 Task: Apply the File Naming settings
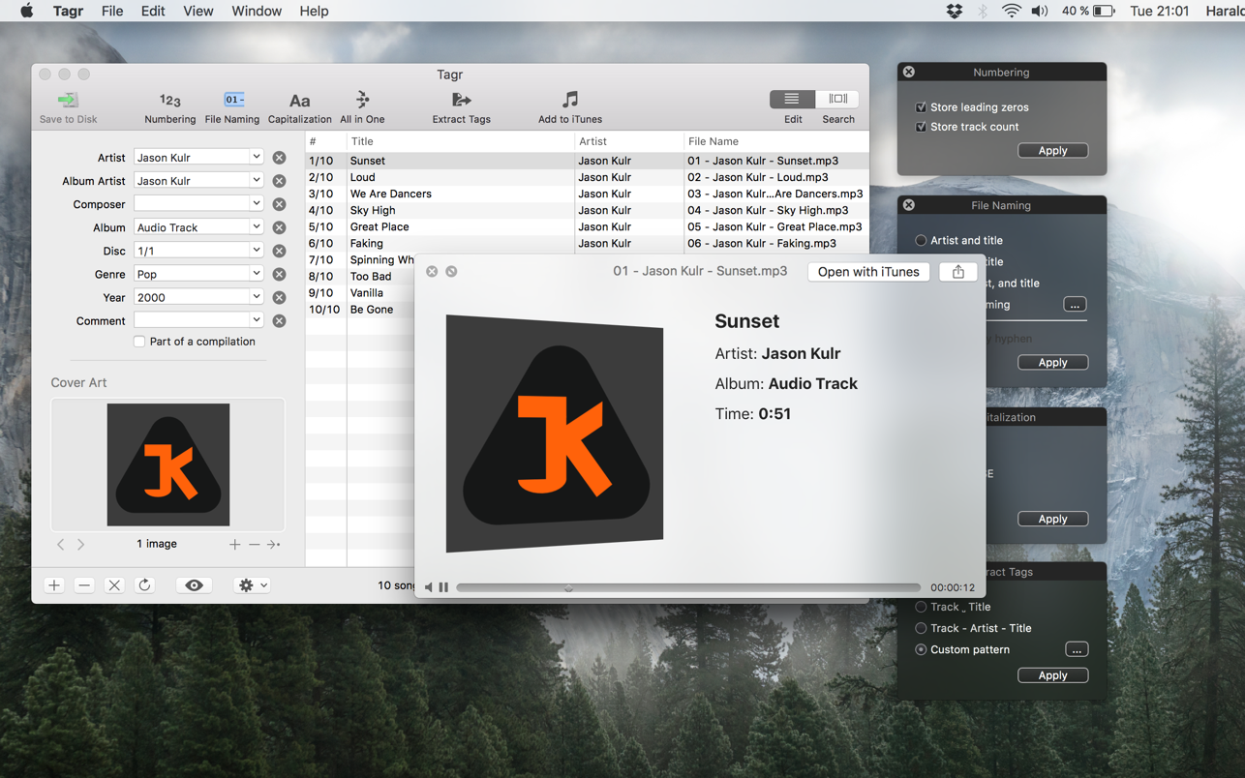[1052, 362]
